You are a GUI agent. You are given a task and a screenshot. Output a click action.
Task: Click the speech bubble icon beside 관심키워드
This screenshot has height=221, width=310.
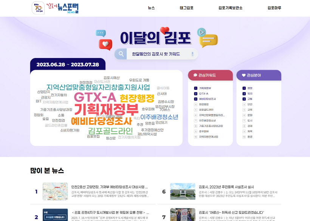pyautogui.click(x=195, y=75)
